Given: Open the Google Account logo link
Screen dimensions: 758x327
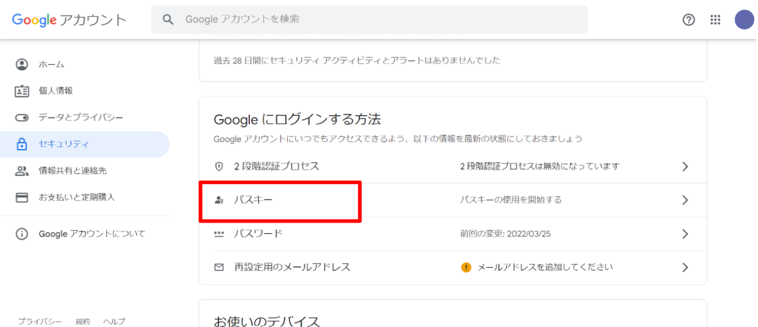Looking at the screenshot, I should click(x=69, y=19).
